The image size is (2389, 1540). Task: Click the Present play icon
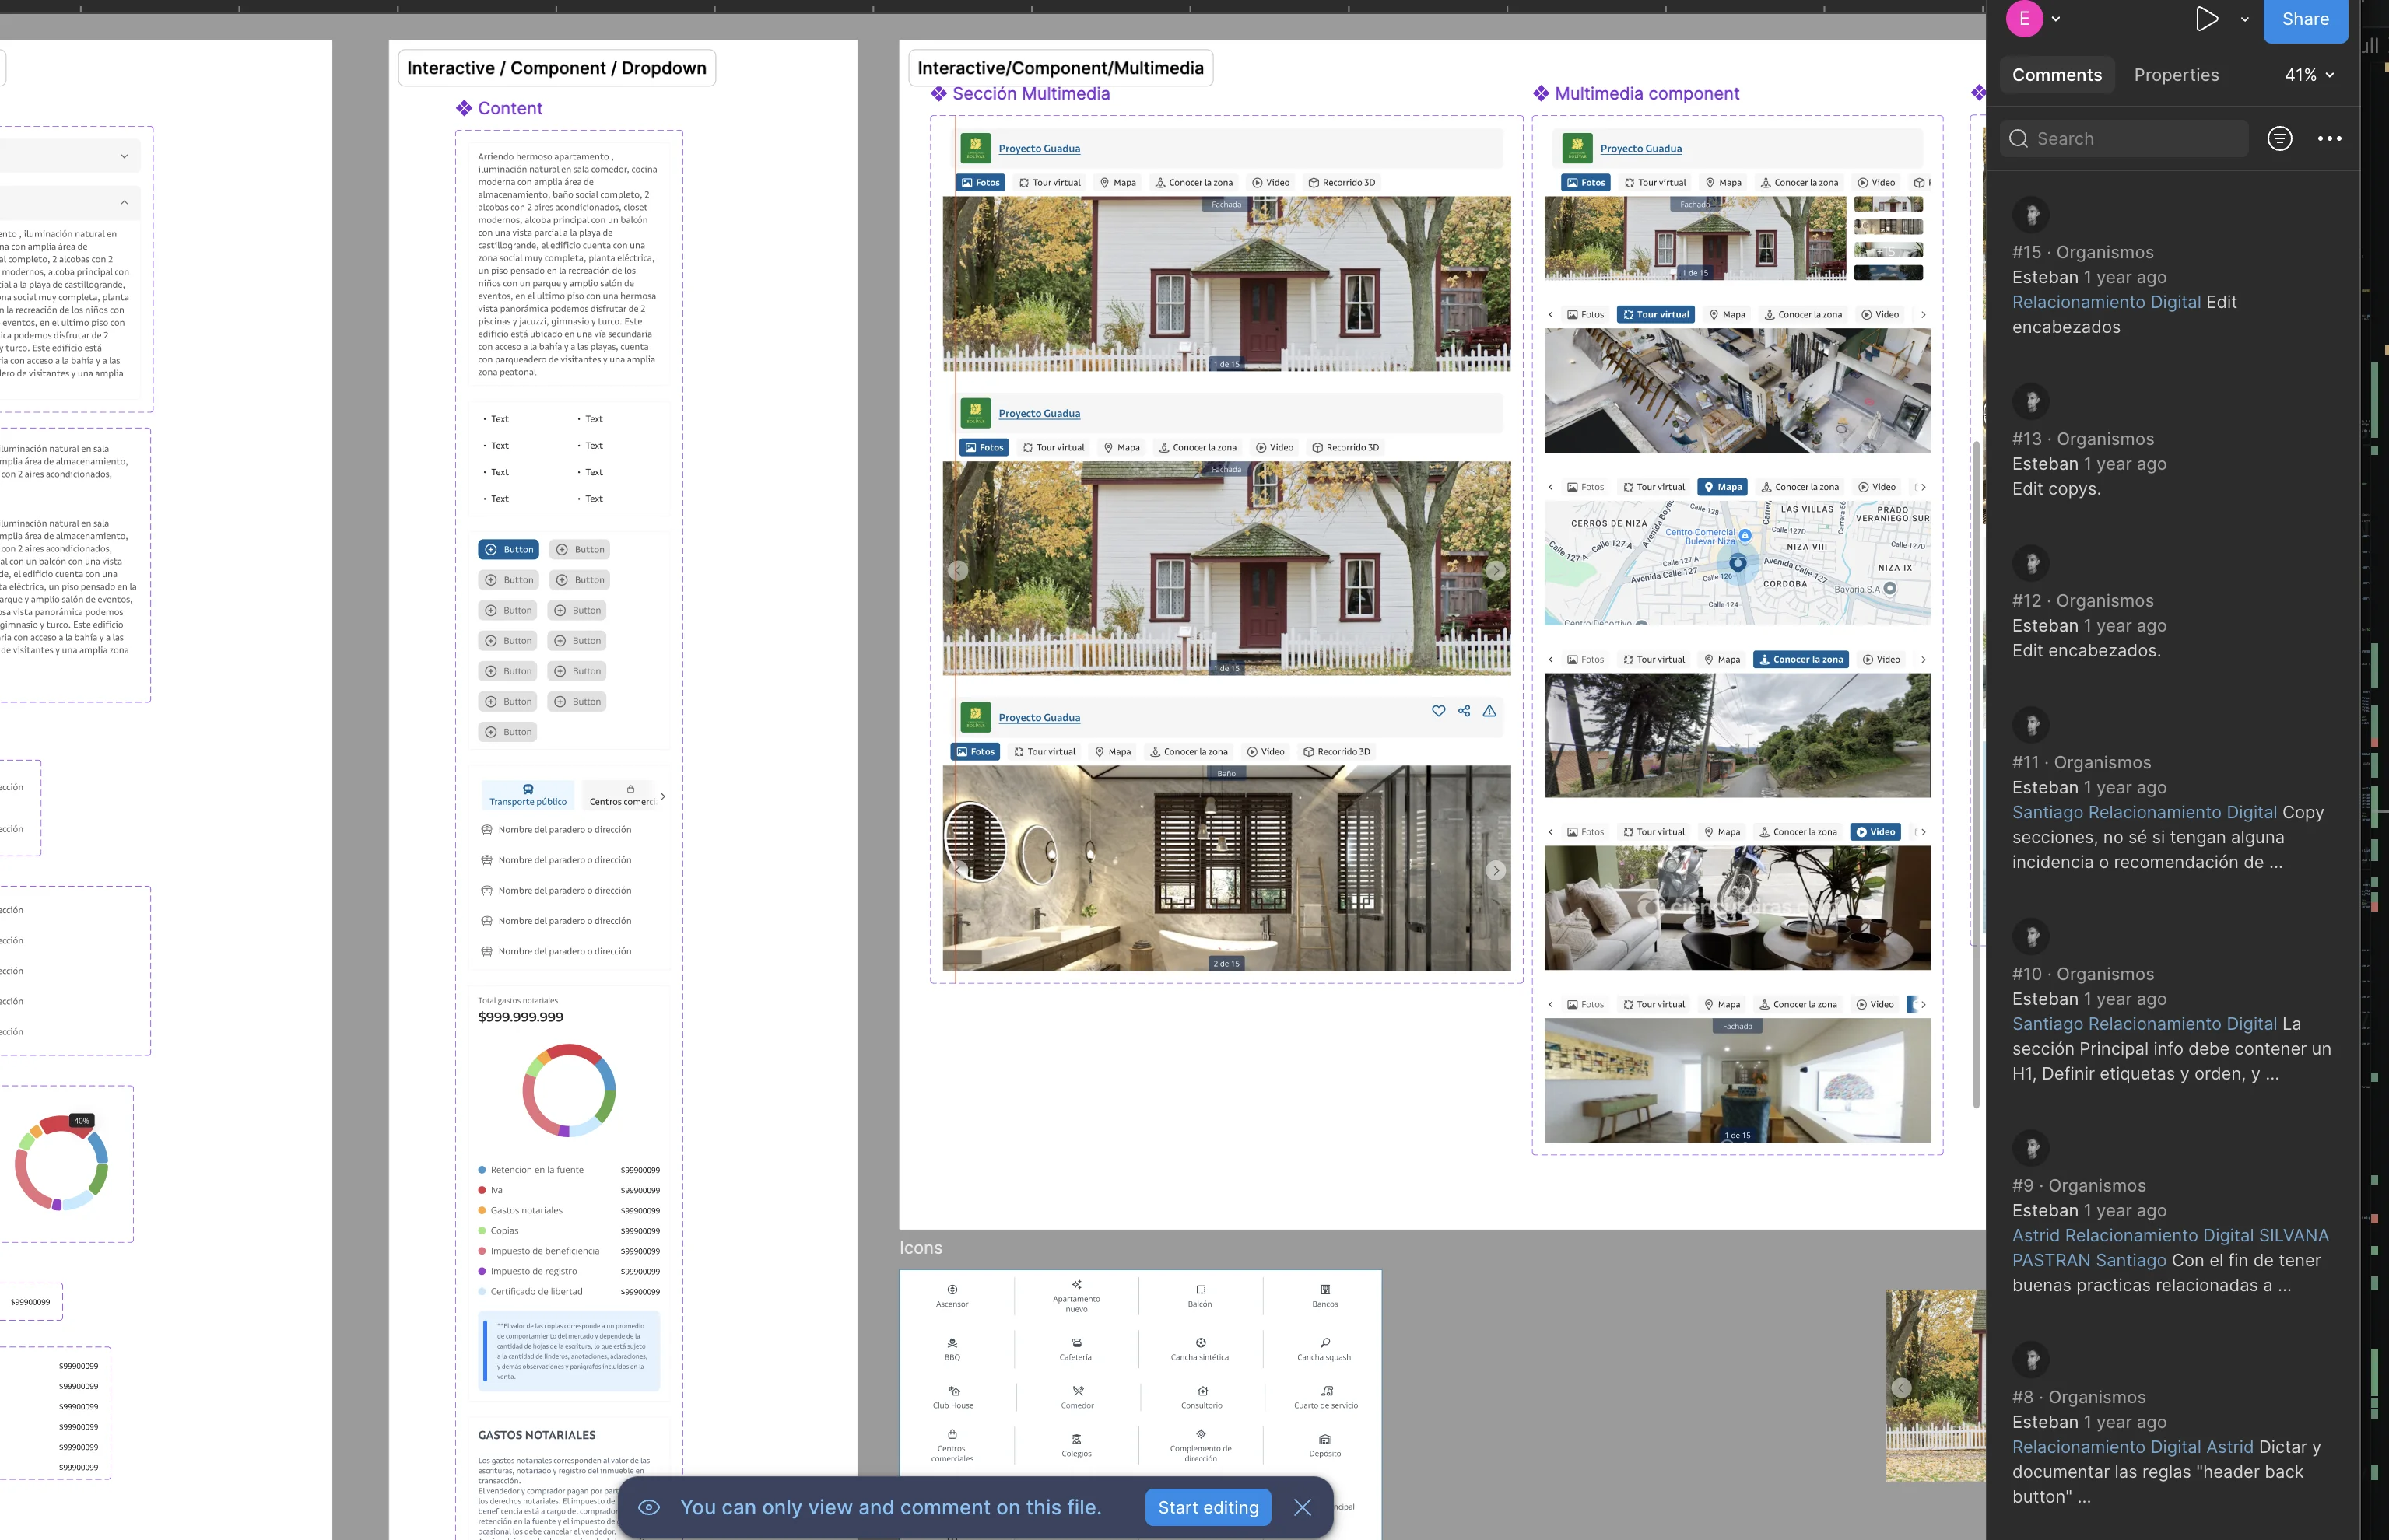coord(2206,19)
